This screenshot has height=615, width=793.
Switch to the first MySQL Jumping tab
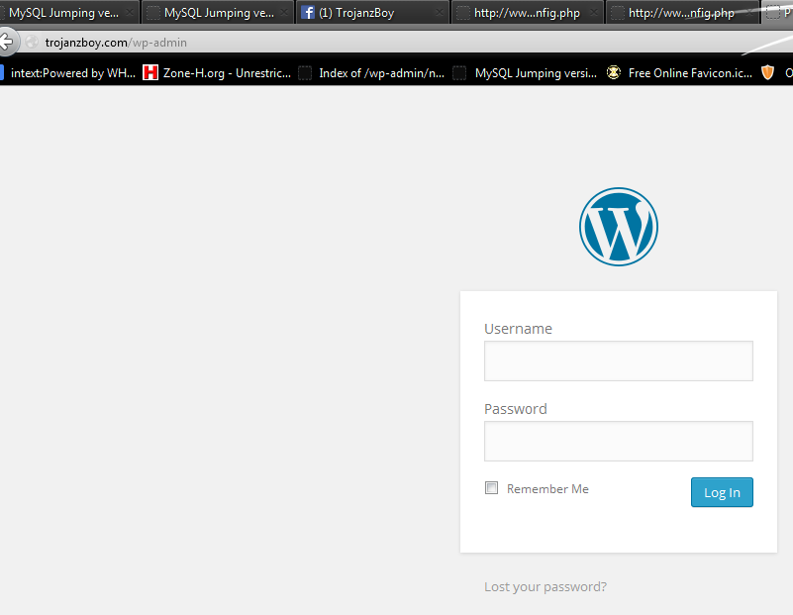point(63,13)
